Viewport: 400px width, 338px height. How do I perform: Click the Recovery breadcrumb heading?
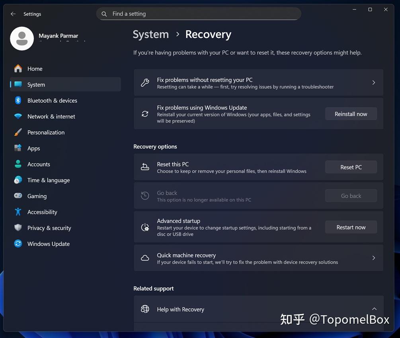tap(208, 34)
